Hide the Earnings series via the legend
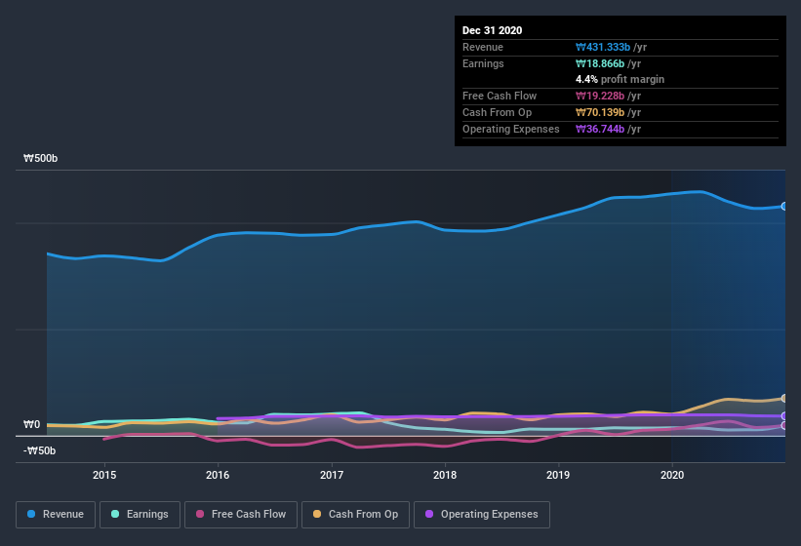The image size is (801, 546). pyautogui.click(x=138, y=514)
